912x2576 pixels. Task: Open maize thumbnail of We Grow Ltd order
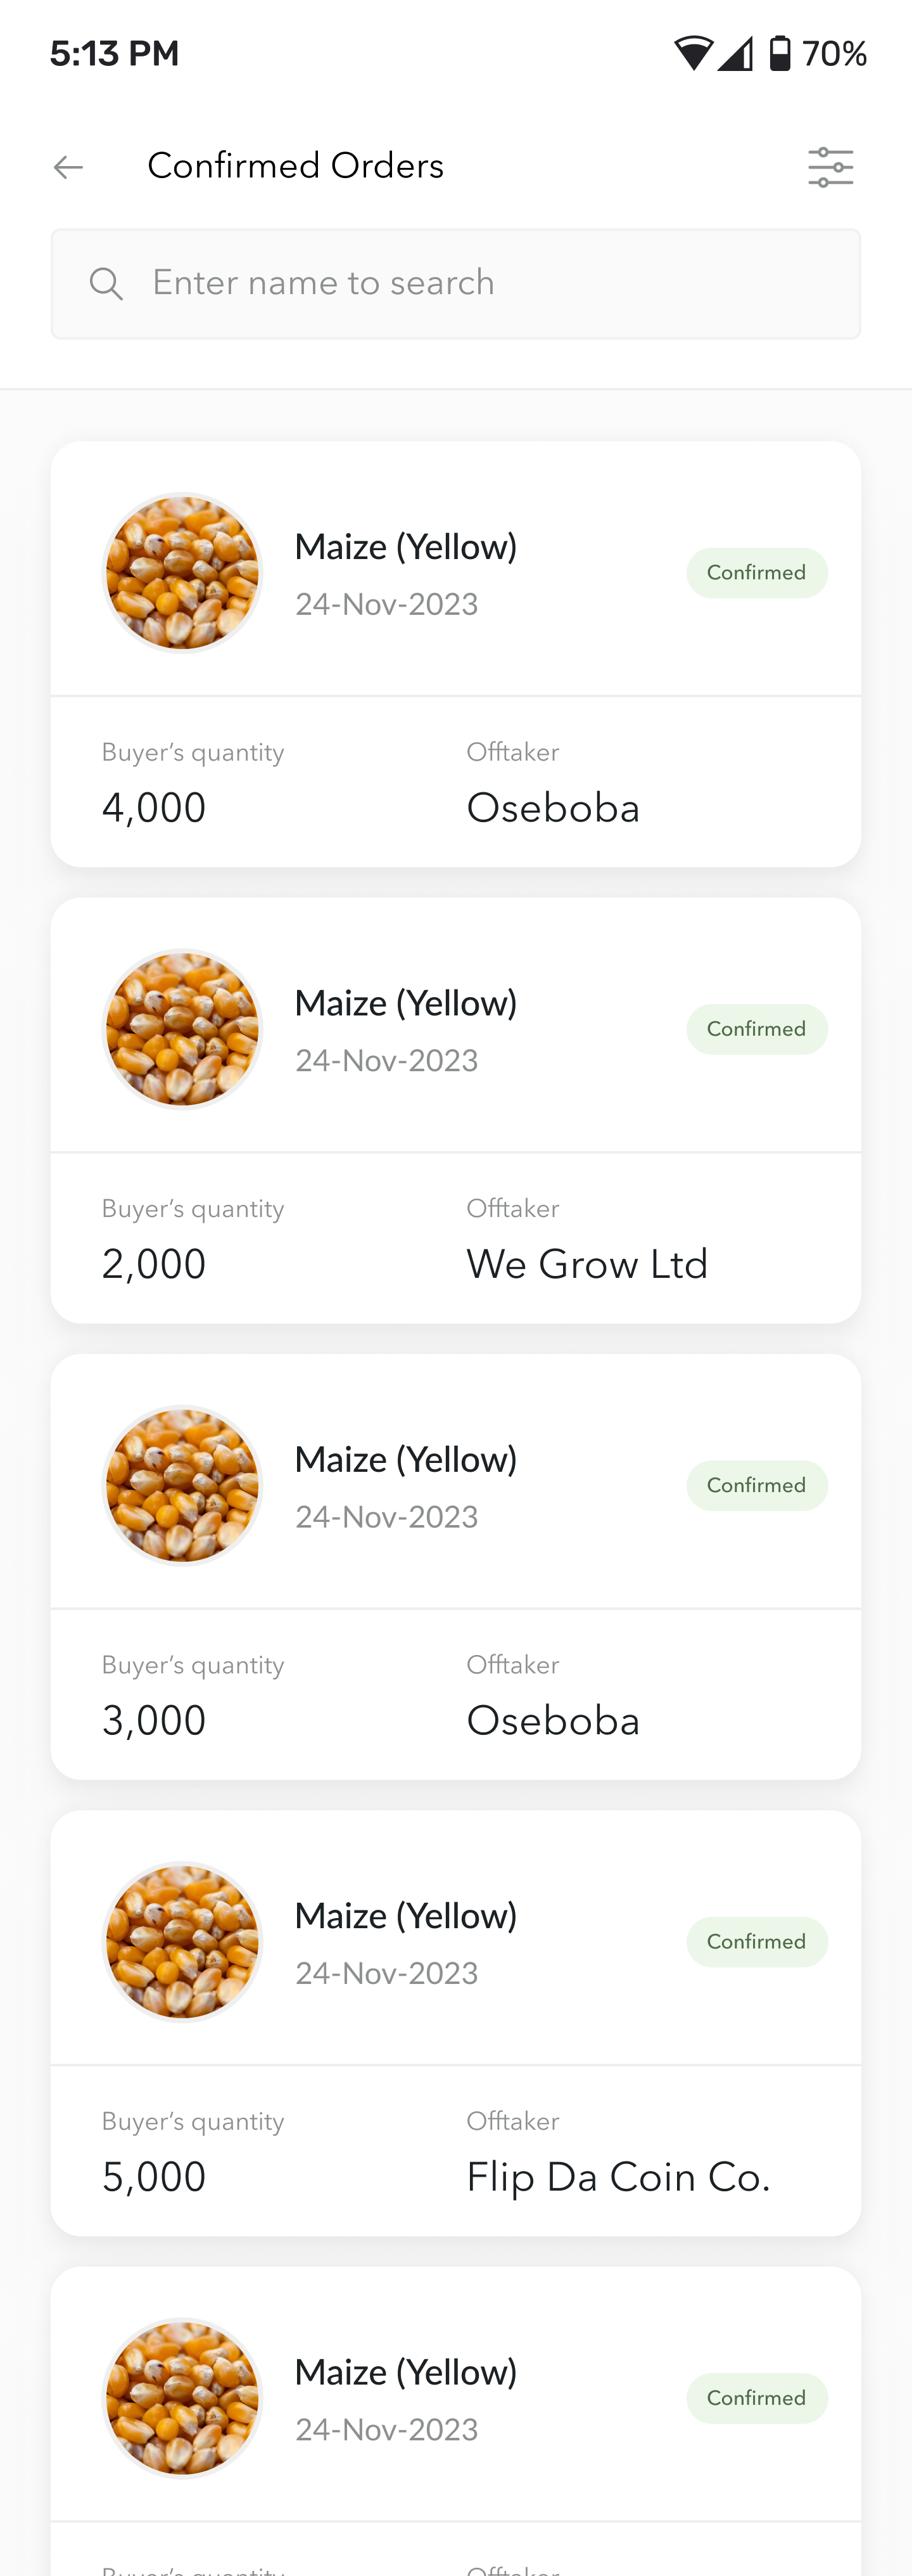(x=183, y=1029)
